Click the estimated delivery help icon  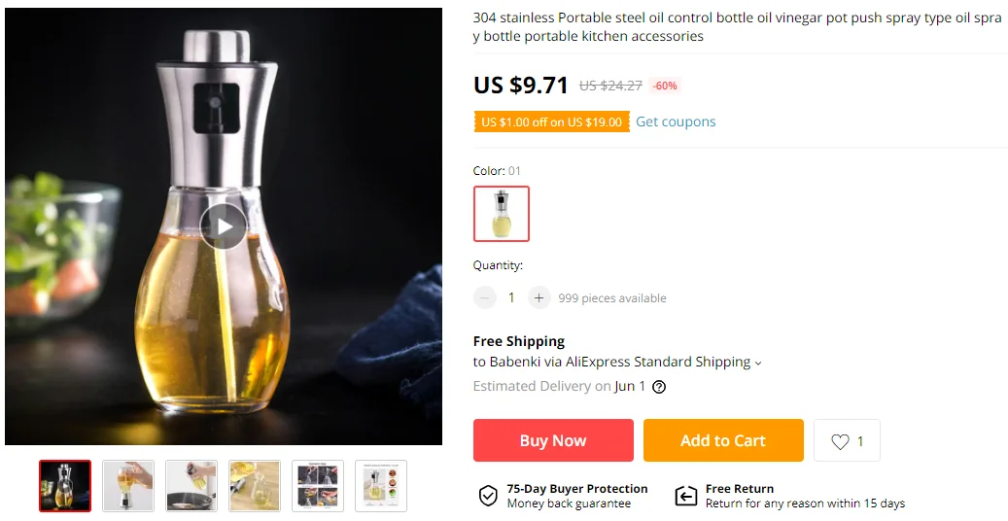pyautogui.click(x=659, y=387)
